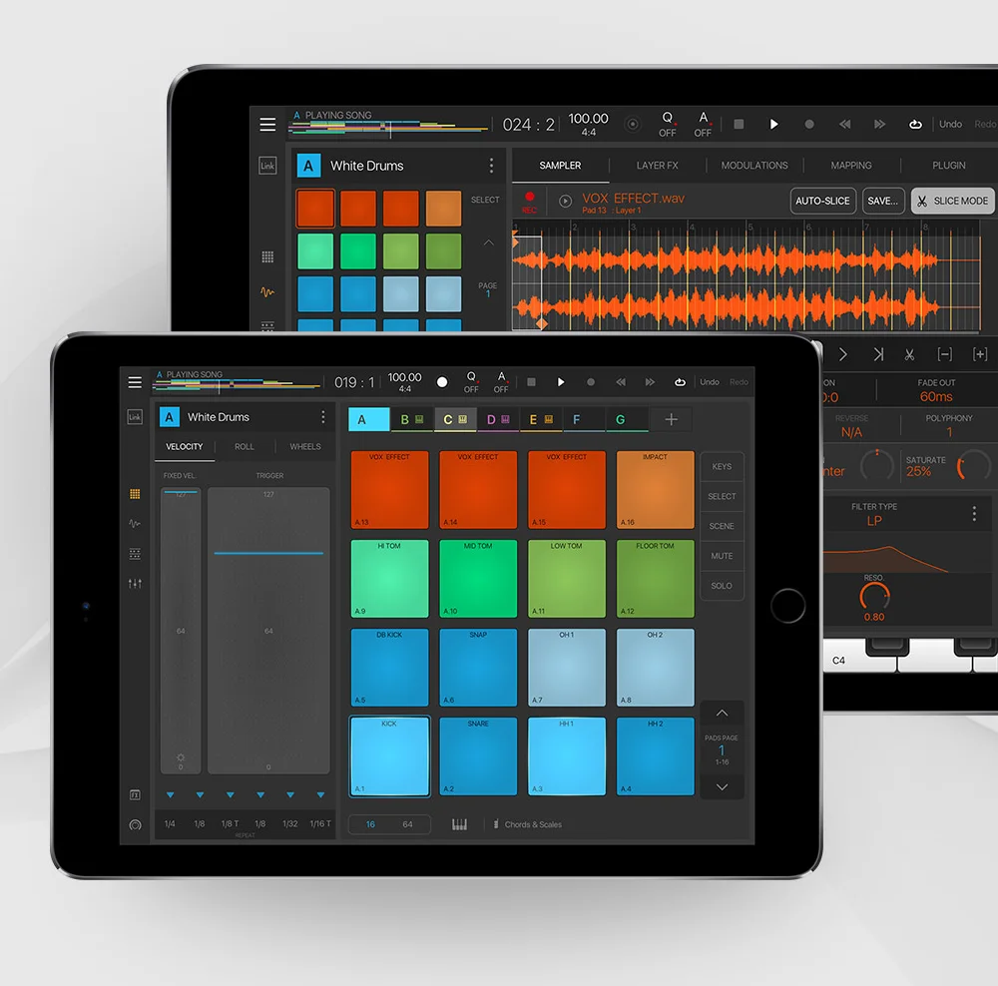
Task: Open Mapping tab on back iPad
Action: (x=851, y=166)
